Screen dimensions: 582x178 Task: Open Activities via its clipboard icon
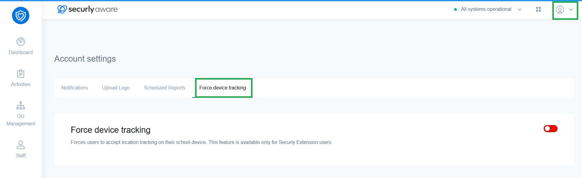21,74
